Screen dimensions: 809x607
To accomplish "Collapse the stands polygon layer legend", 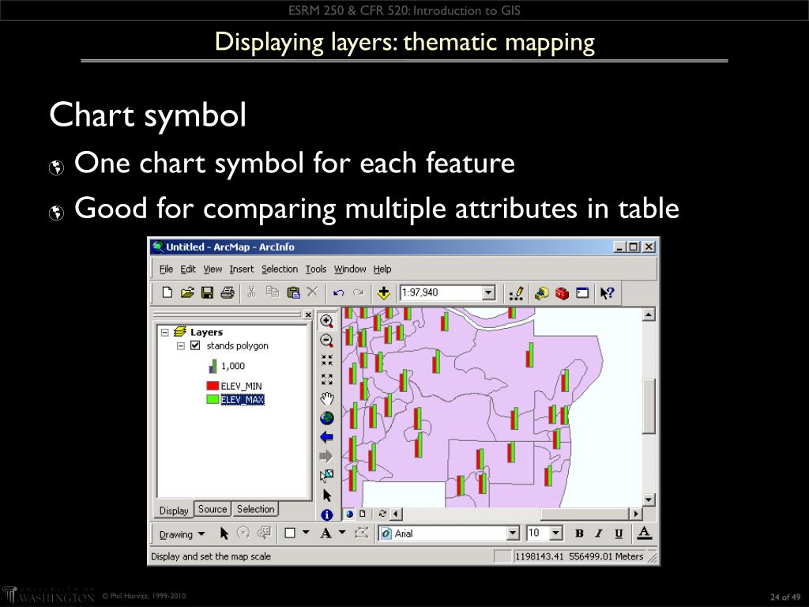I will 181,346.
